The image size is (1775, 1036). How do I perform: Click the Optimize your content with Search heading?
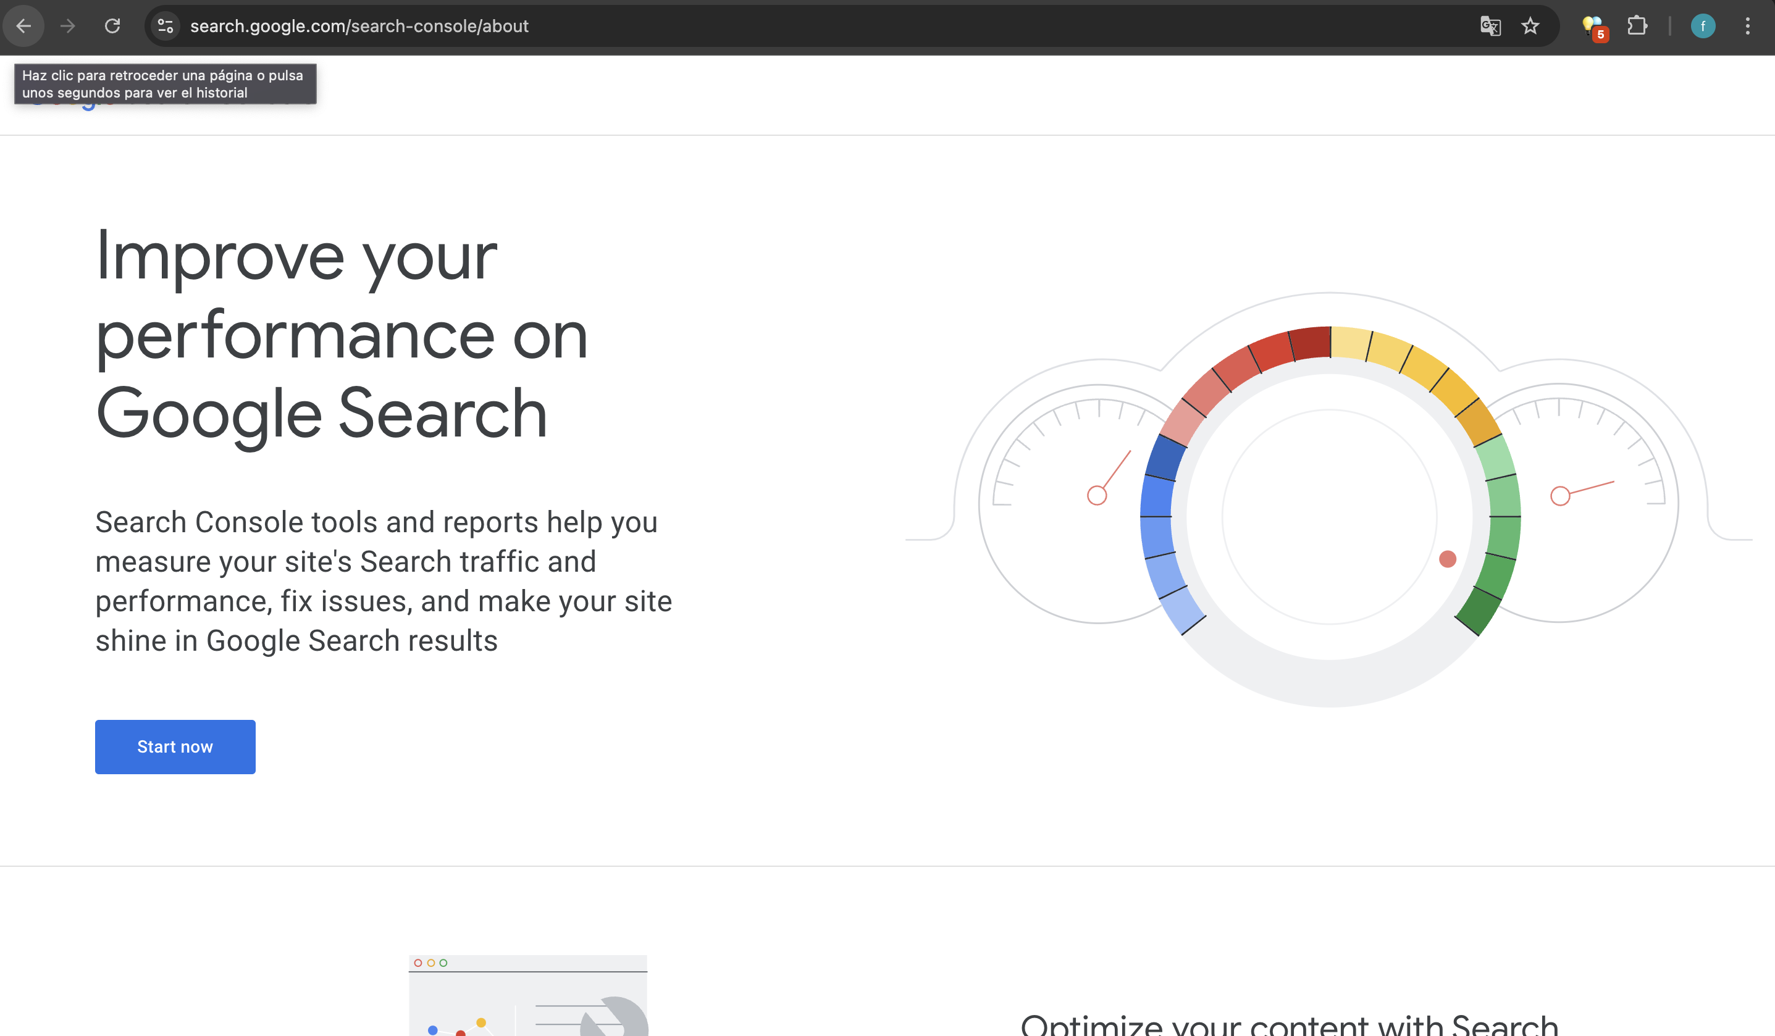coord(1289,1025)
